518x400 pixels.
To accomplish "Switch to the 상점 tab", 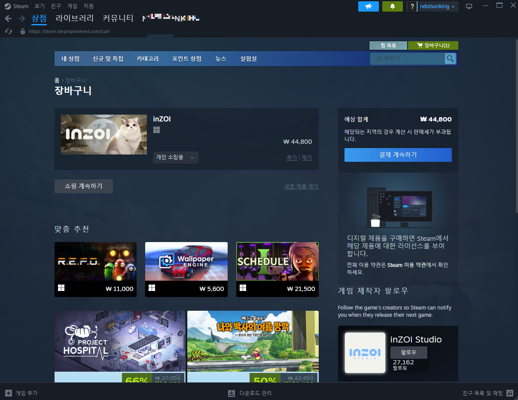I will pos(39,18).
